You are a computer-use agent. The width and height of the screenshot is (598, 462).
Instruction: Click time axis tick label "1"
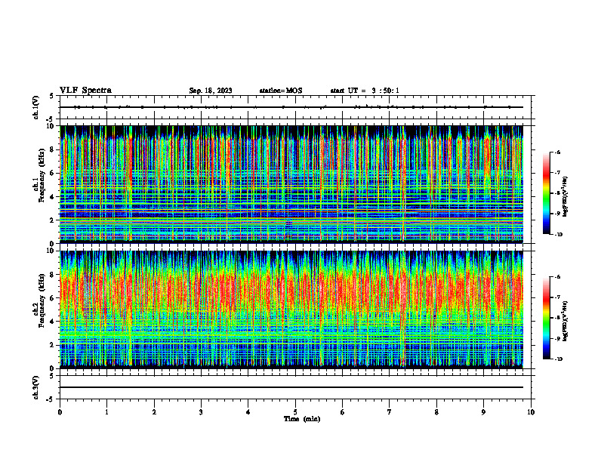106,412
